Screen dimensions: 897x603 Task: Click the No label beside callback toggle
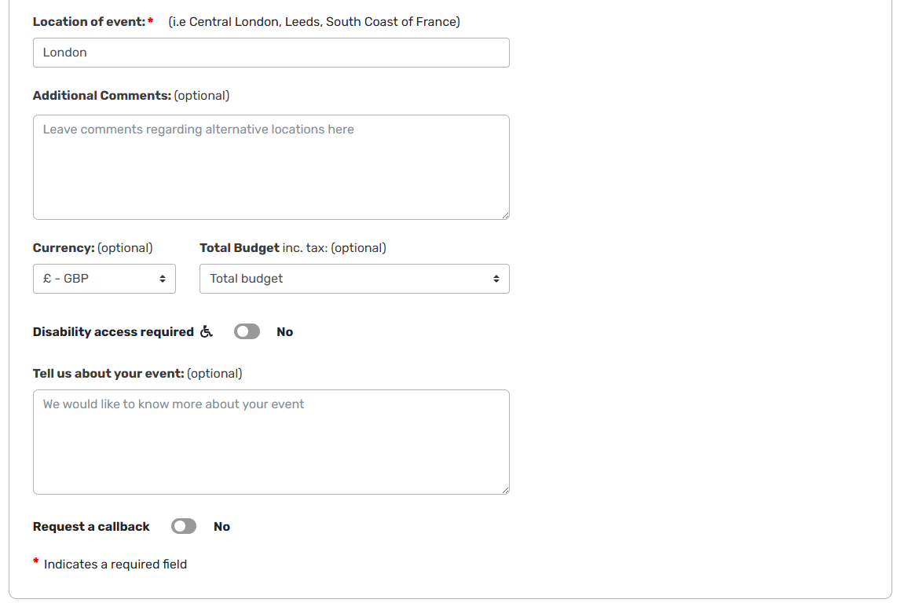[x=222, y=526]
